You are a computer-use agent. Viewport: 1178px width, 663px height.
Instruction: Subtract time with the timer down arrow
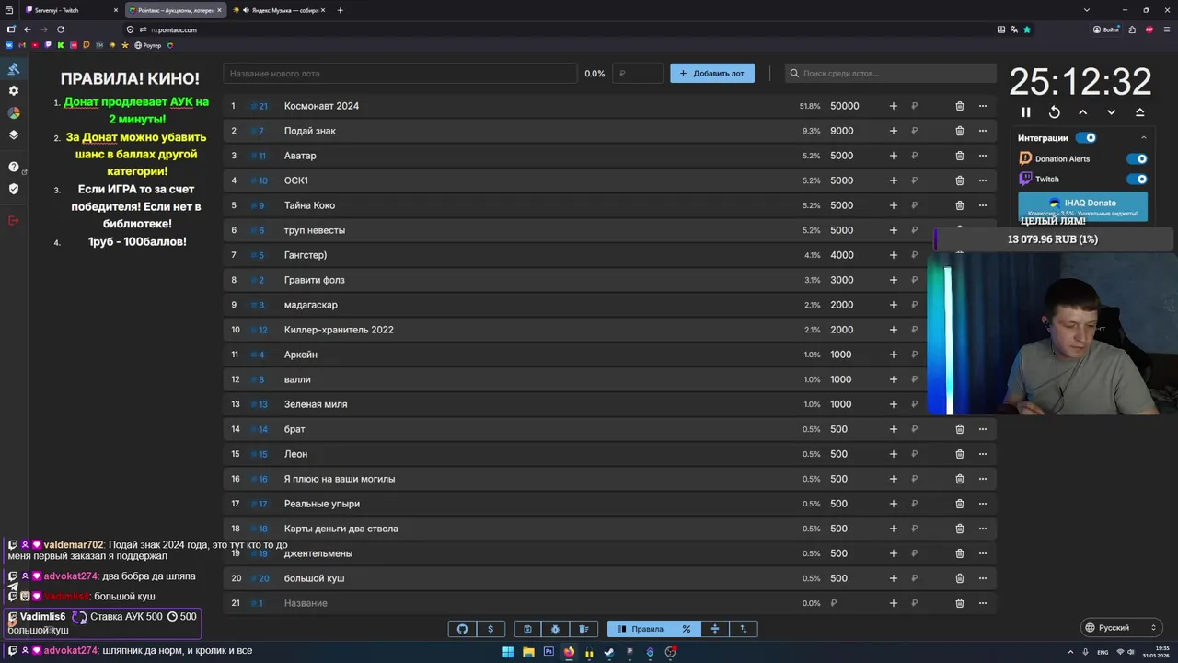[x=1112, y=112]
